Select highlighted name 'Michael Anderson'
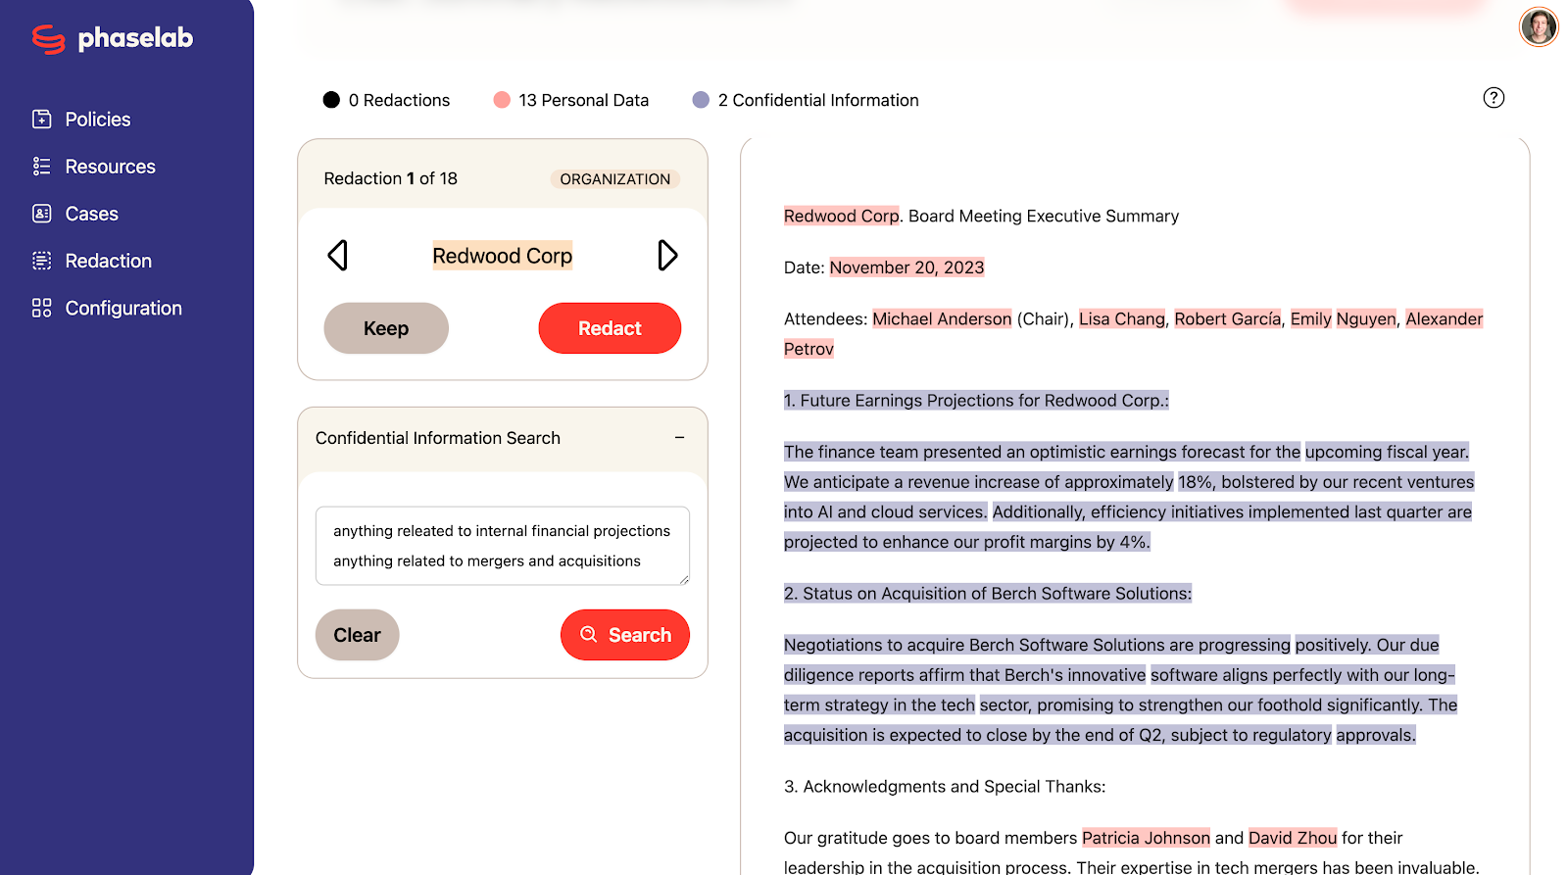 942,318
